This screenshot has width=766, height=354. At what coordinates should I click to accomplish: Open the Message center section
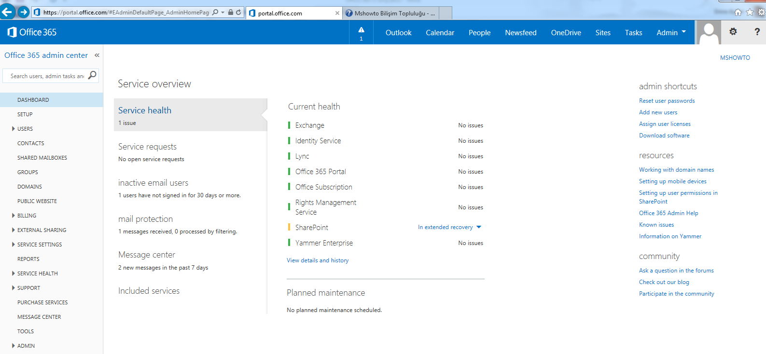pyautogui.click(x=147, y=255)
